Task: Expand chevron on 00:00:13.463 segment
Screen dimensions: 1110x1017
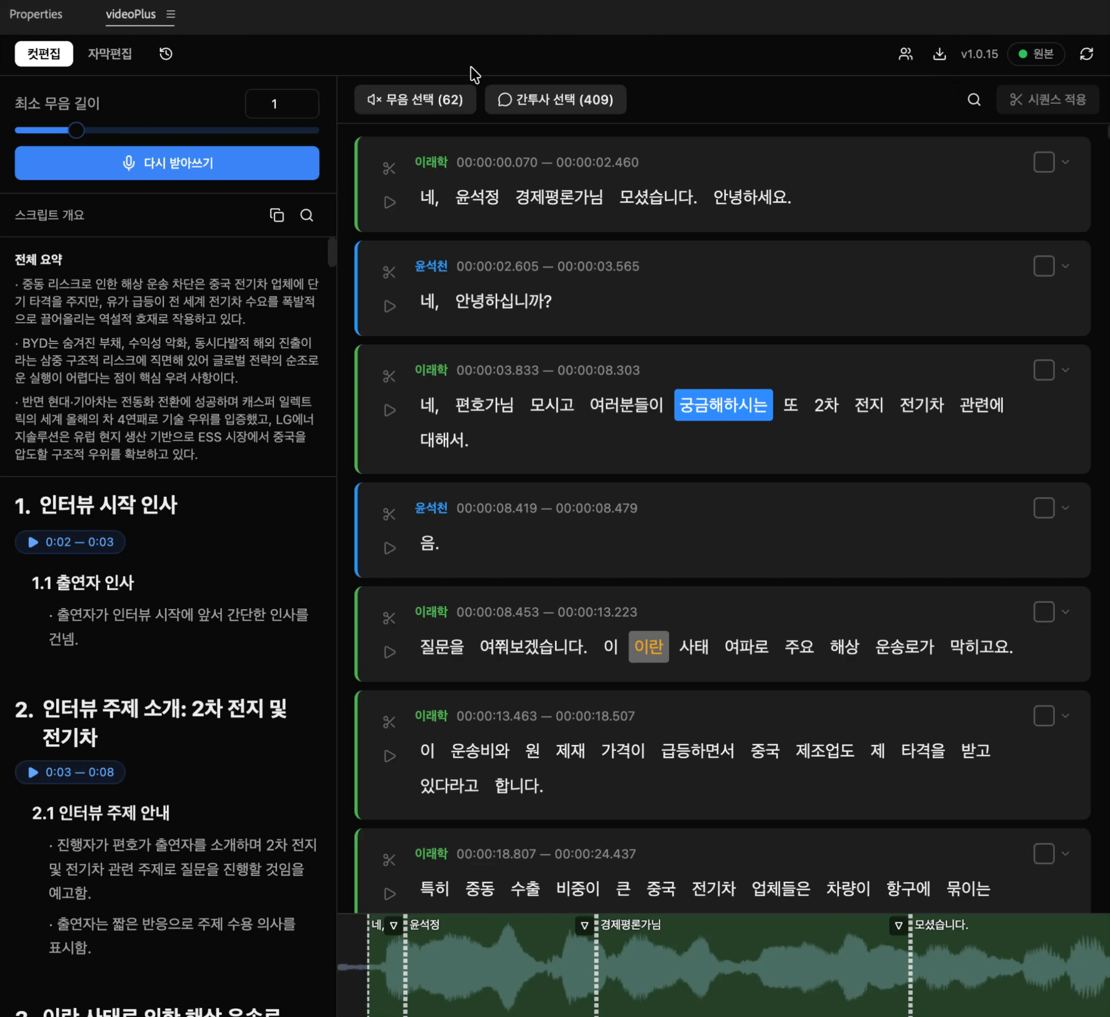Action: point(1065,716)
